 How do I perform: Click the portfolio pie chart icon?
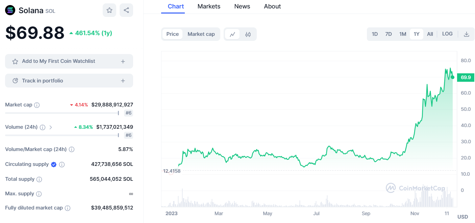tap(15, 81)
